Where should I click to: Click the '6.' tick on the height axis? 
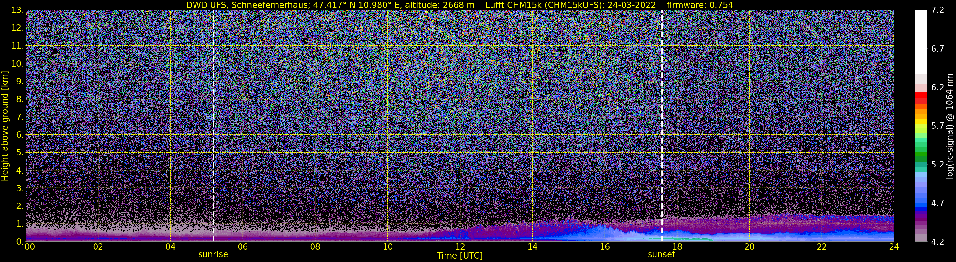click(20, 135)
